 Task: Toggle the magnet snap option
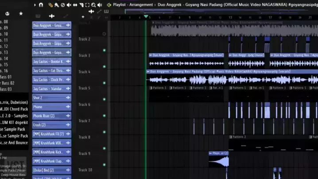(x=41, y=5)
